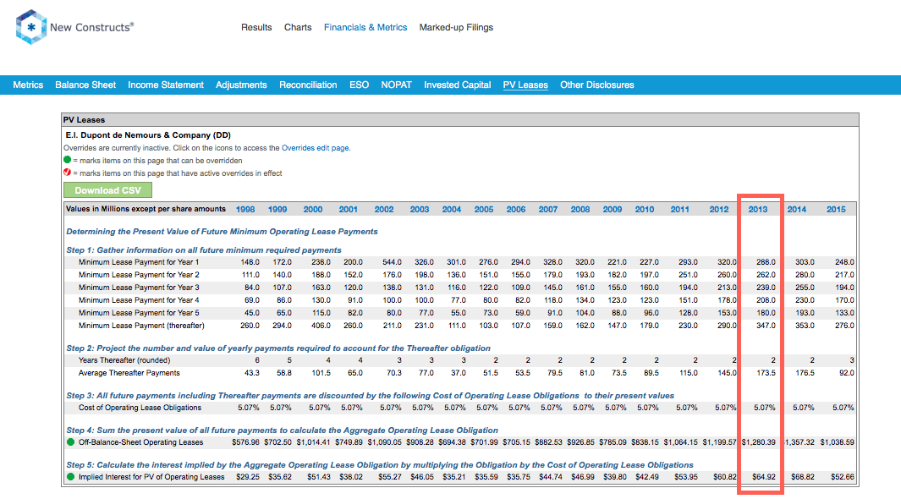Open the Reconciliation tab
Image resolution: width=901 pixels, height=499 pixels.
[308, 85]
